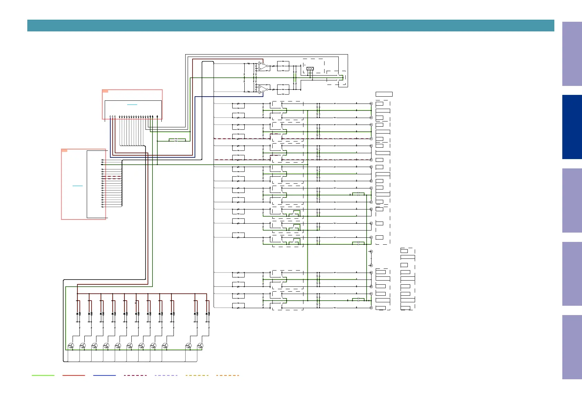Screen dimensions: 582x411
Task: Click orange corner tag on left red box
Action: (64, 150)
